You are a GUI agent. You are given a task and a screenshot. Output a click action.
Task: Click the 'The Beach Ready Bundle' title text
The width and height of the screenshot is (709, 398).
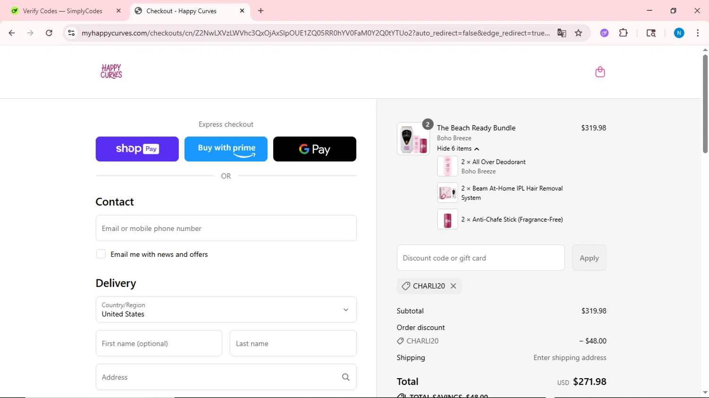pos(476,128)
